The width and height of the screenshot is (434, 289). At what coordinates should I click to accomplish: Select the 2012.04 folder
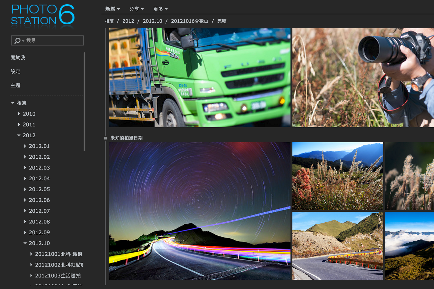point(39,178)
